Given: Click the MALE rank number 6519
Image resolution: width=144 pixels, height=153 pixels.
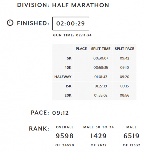Looking at the screenshot, I should click(131, 136).
